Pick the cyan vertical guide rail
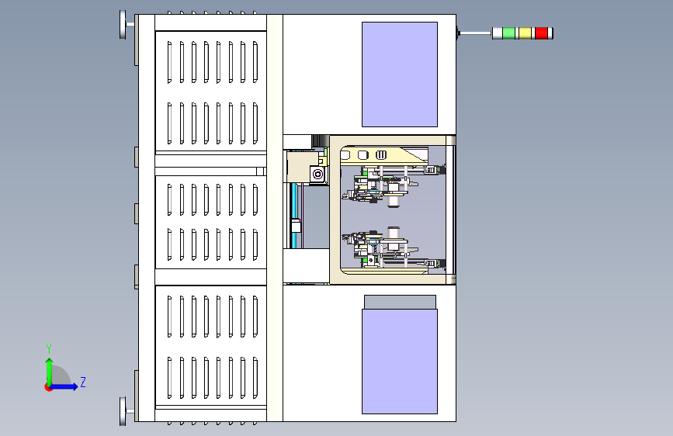The width and height of the screenshot is (673, 436). [294, 216]
